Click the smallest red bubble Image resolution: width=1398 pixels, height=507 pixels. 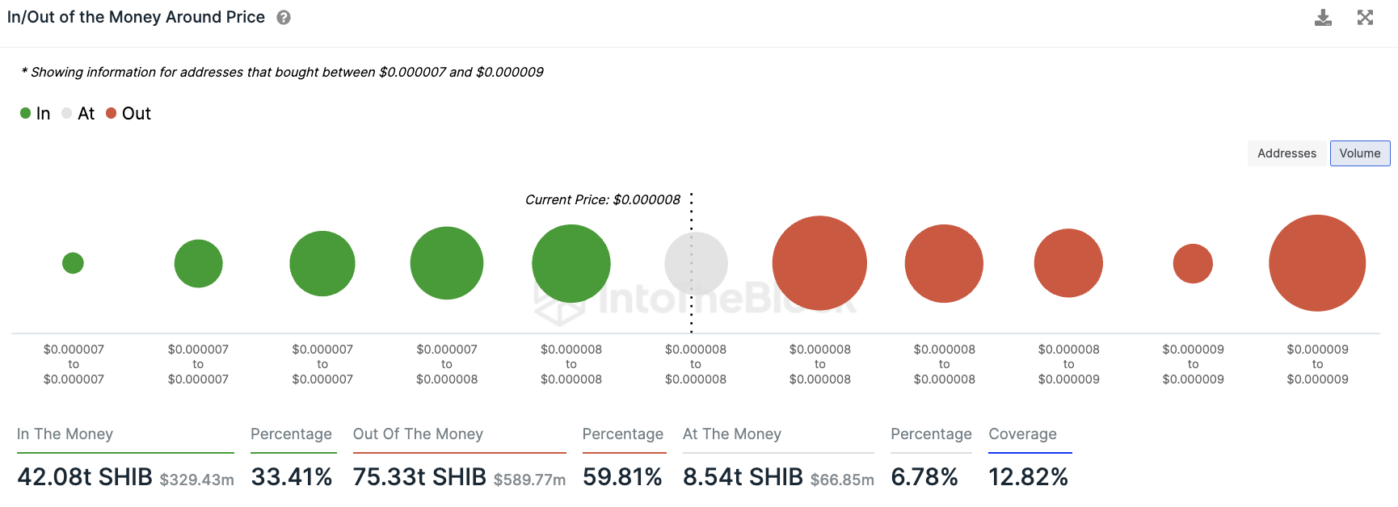click(1193, 263)
